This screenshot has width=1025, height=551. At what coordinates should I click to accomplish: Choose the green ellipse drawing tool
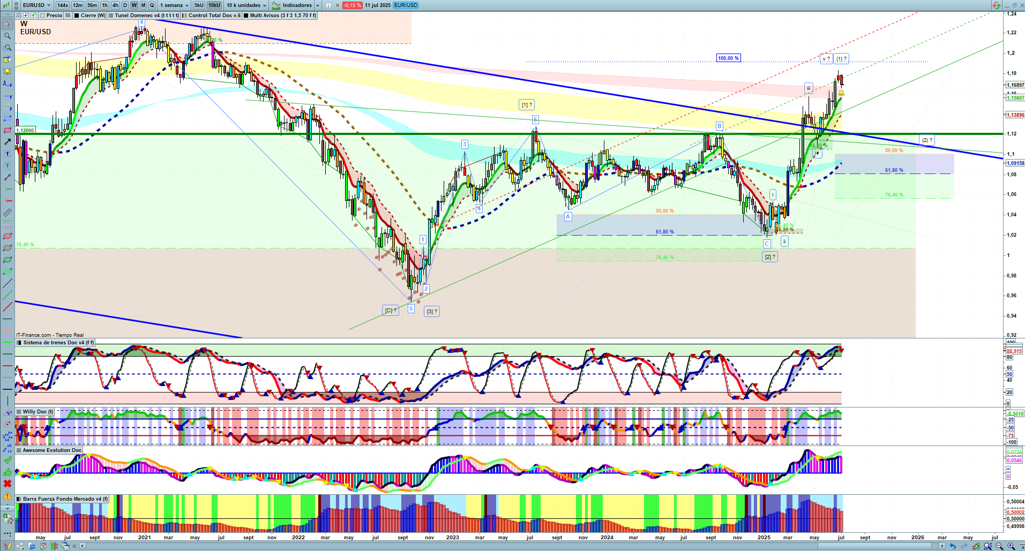pos(8,260)
